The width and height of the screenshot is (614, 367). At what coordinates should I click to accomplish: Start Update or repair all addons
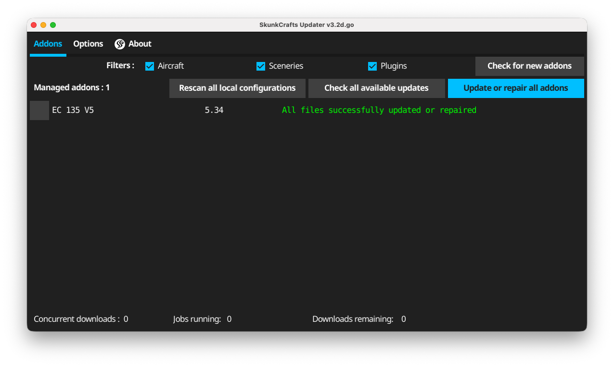coord(516,88)
